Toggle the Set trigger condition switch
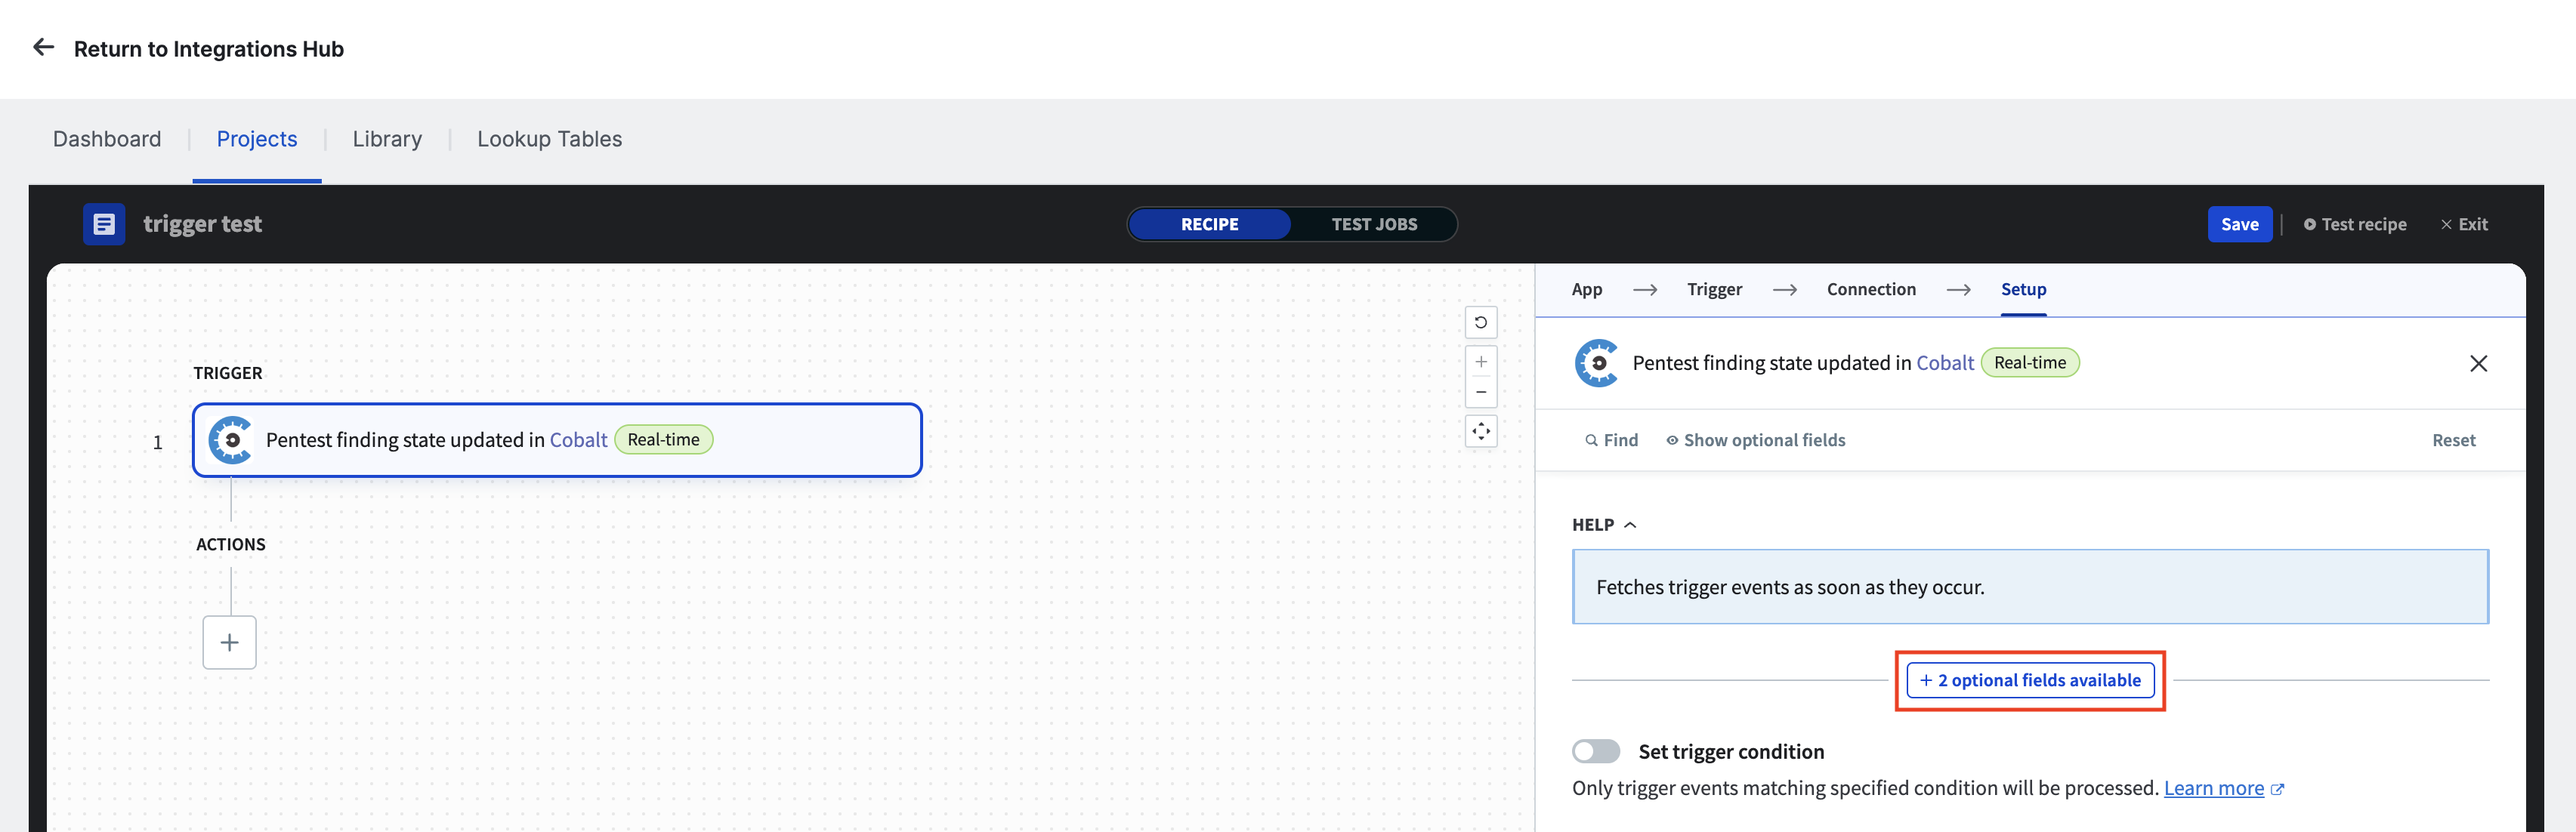Image resolution: width=2576 pixels, height=832 pixels. (1594, 751)
